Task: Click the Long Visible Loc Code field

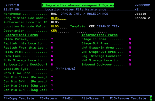Action: click(59, 18)
